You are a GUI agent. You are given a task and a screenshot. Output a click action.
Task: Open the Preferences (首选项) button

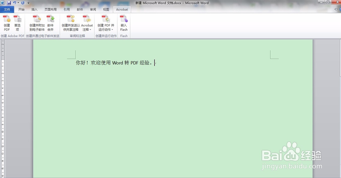click(x=17, y=23)
